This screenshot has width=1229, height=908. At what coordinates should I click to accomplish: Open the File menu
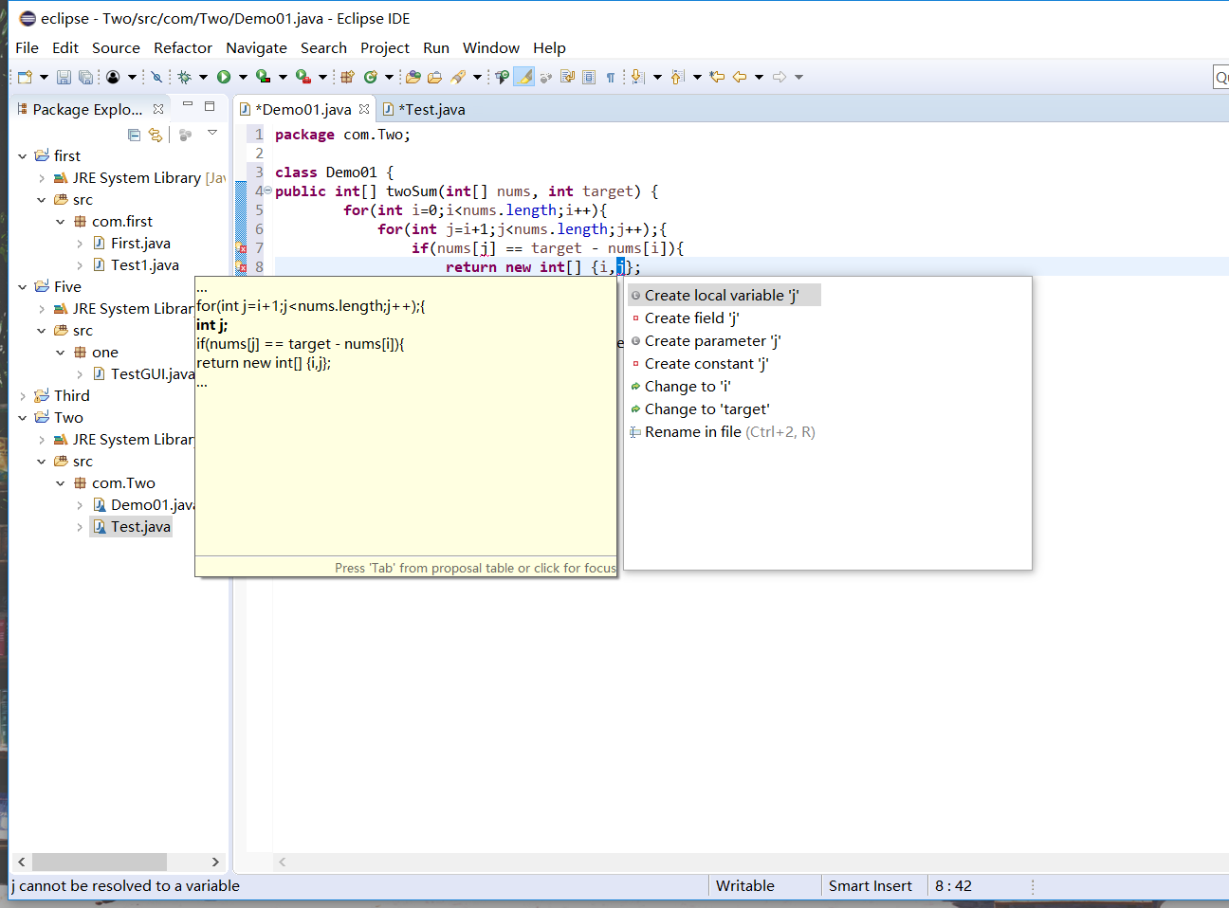pos(28,47)
